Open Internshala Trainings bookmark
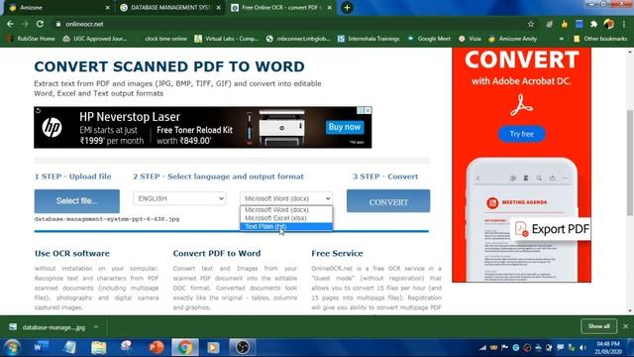Image resolution: width=634 pixels, height=357 pixels. click(x=369, y=39)
